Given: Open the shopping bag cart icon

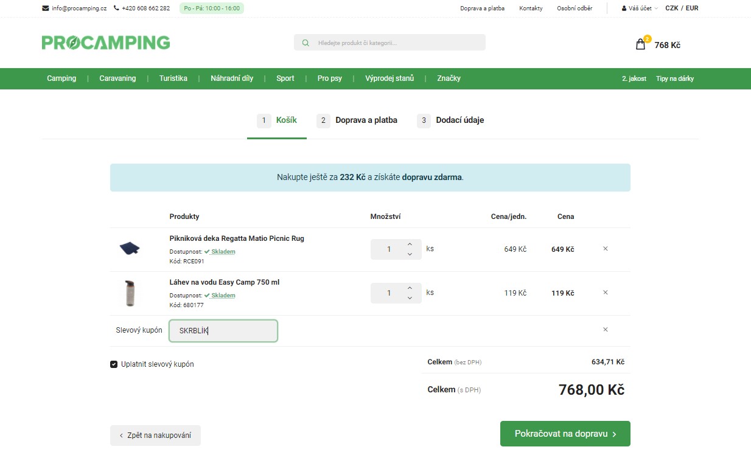Looking at the screenshot, I should (x=640, y=44).
